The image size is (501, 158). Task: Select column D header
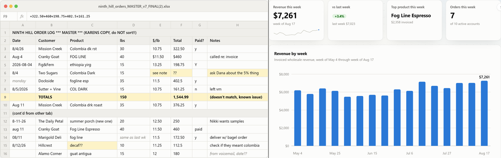pyautogui.click(x=134, y=25)
